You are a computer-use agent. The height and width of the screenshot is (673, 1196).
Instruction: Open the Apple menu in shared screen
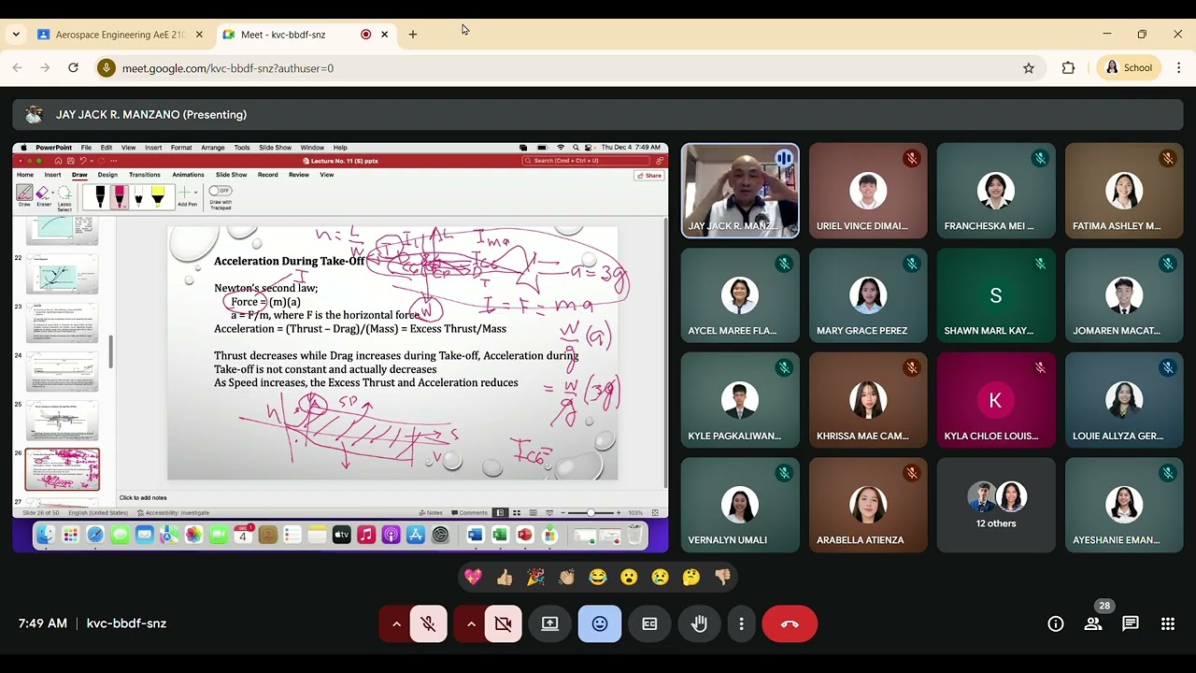coord(23,148)
